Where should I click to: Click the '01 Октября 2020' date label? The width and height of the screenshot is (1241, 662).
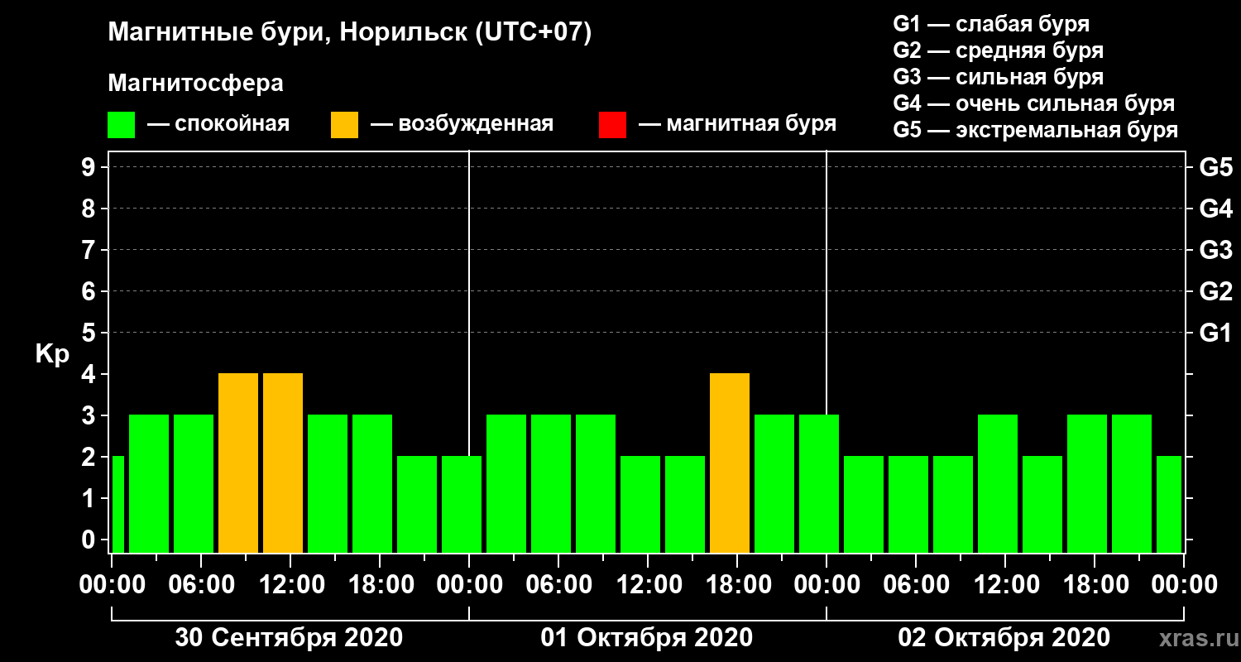pos(647,638)
